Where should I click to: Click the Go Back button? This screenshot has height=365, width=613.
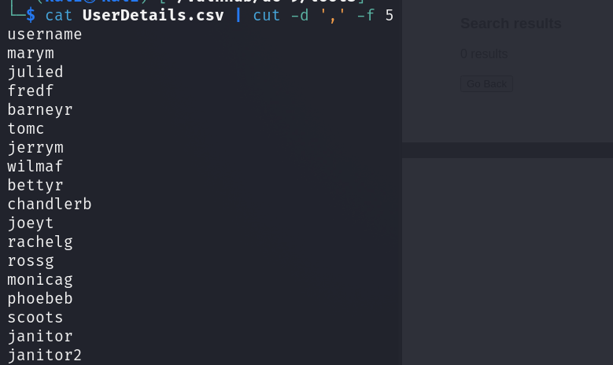[486, 84]
